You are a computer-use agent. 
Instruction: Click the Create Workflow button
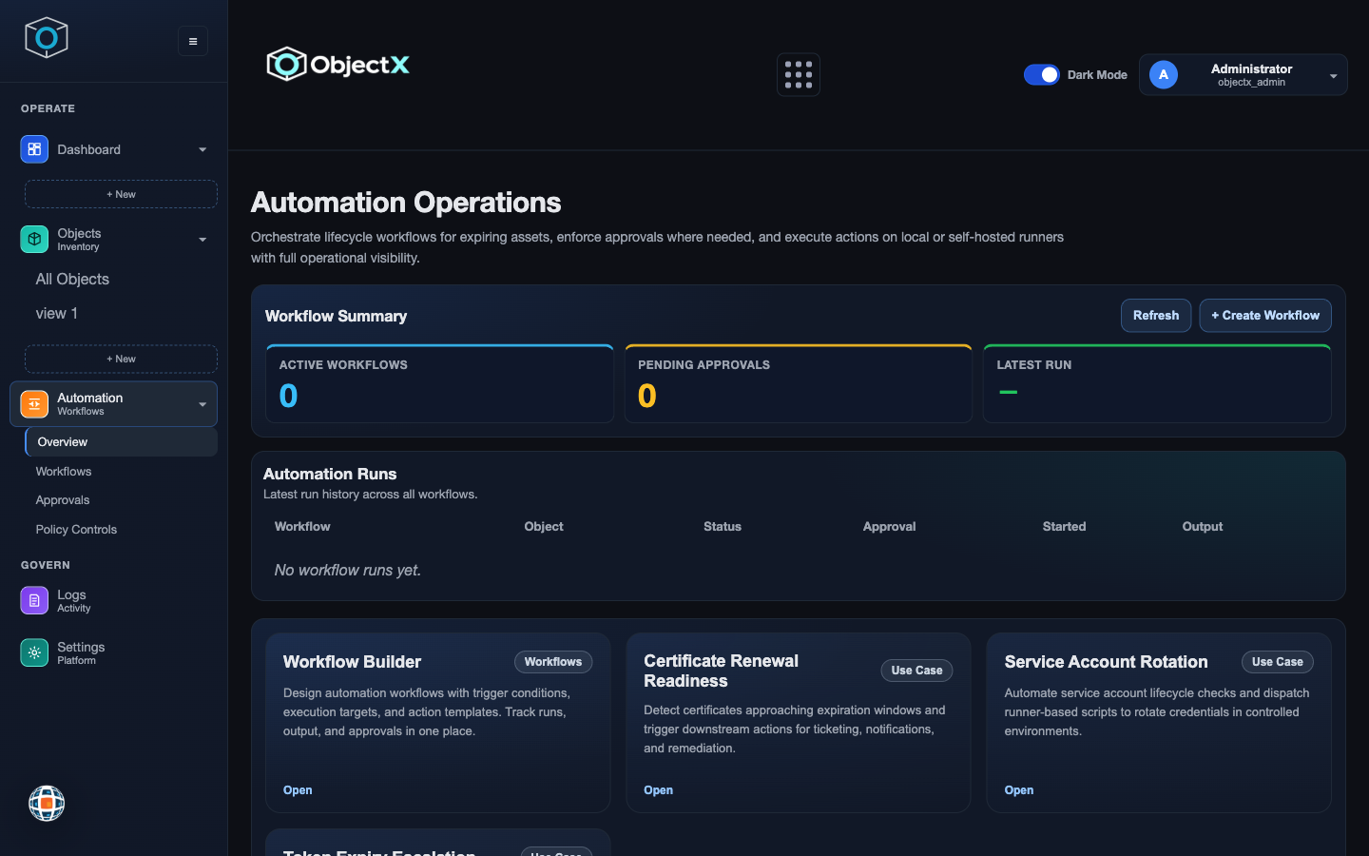(x=1265, y=316)
